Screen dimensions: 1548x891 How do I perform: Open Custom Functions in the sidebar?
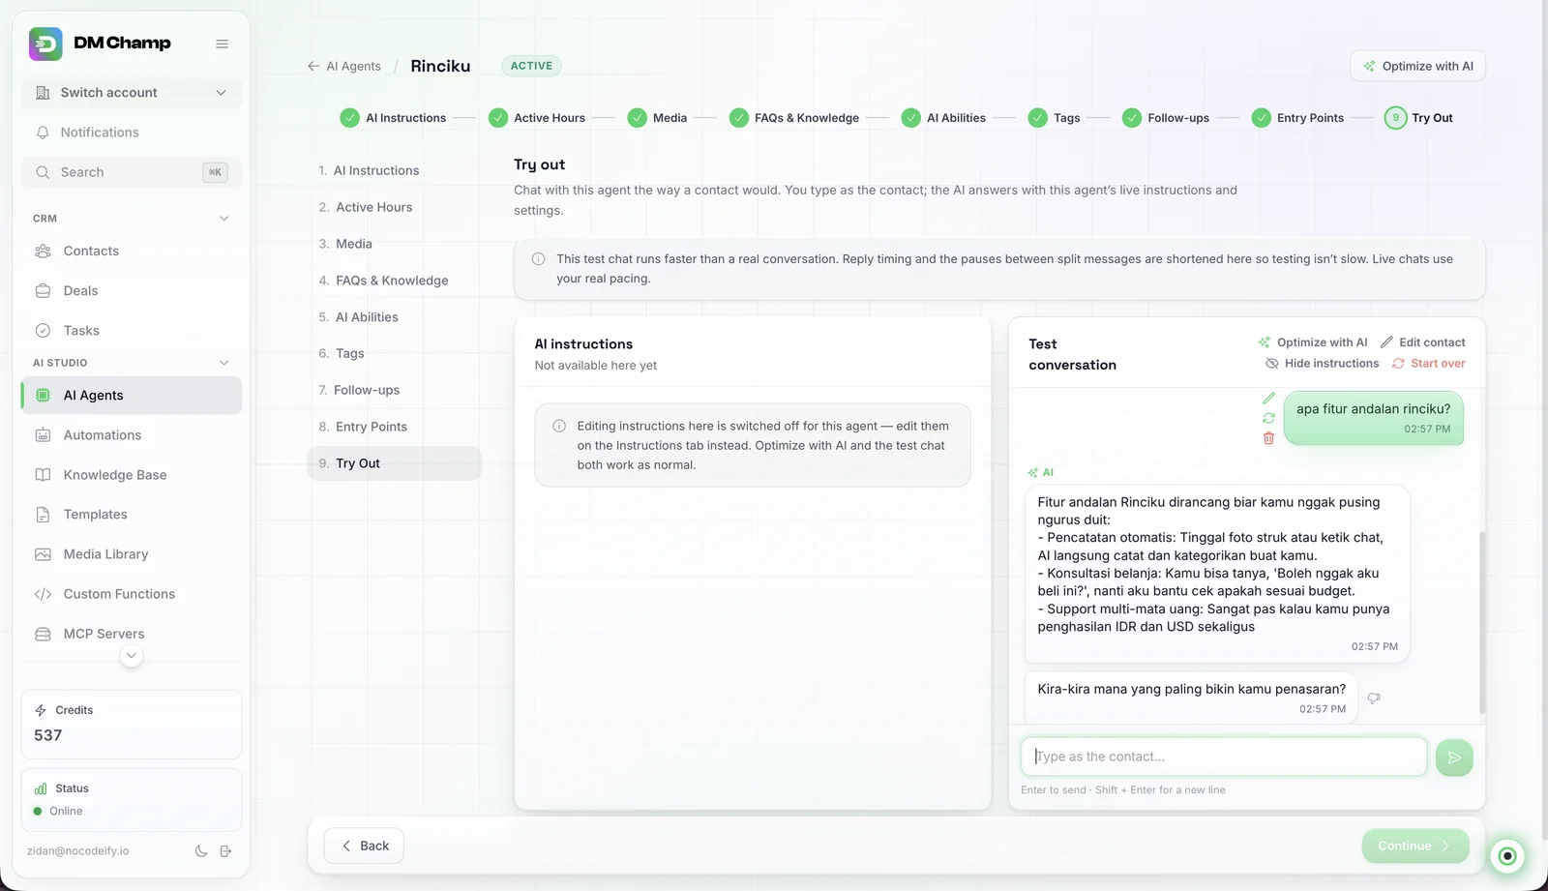point(131,594)
